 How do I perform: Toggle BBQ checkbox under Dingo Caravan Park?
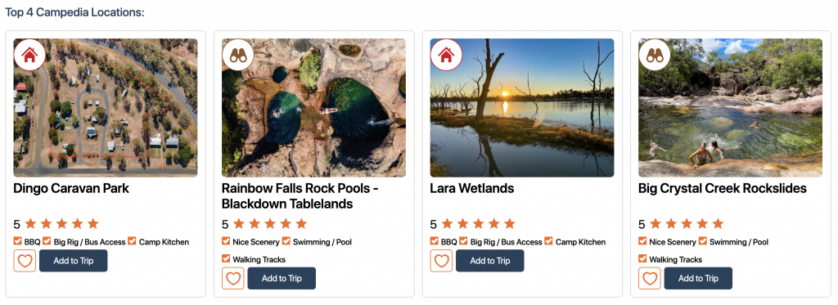tap(18, 241)
